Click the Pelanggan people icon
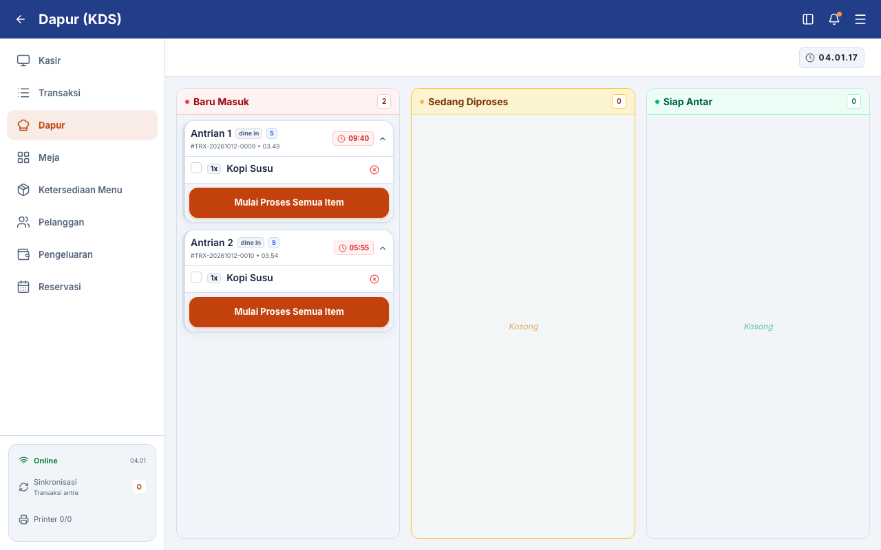 [23, 222]
